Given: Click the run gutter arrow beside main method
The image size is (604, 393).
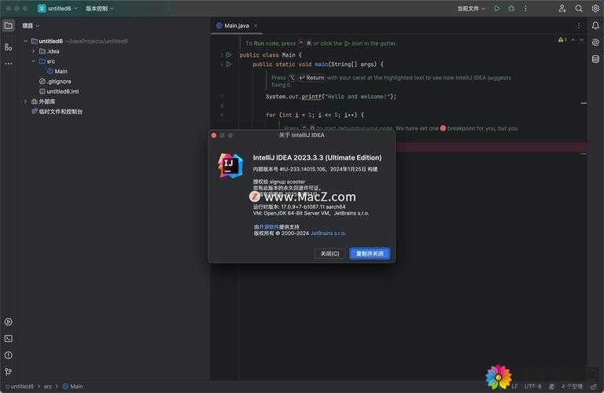Looking at the screenshot, I should [229, 64].
